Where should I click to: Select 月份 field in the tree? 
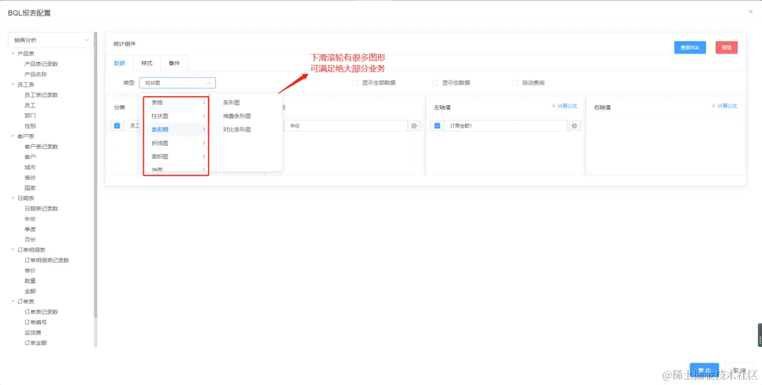[x=30, y=239]
